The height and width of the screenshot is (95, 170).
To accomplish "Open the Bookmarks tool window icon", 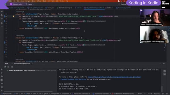I will pos(2,23).
